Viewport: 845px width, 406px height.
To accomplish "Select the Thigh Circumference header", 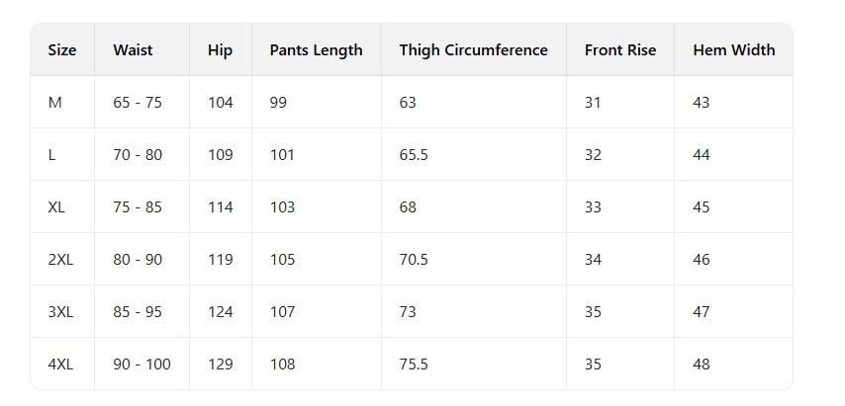I will (x=473, y=50).
